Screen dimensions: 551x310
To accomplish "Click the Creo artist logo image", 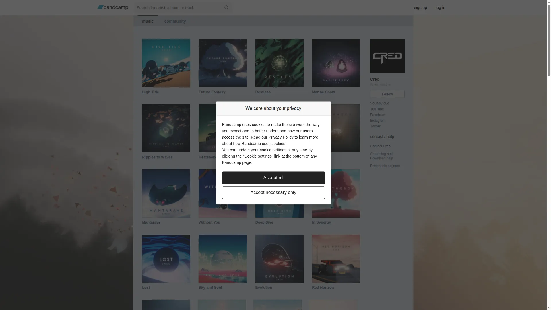I will [387, 56].
